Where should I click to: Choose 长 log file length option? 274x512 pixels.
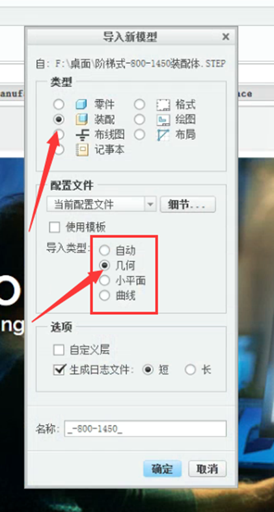click(x=190, y=370)
